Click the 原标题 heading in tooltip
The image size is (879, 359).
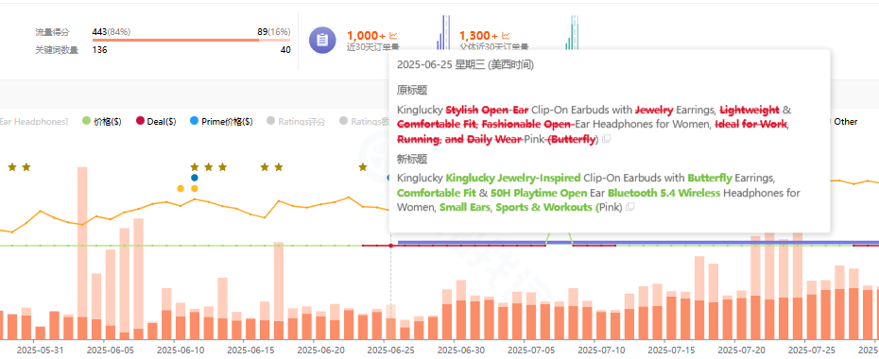tap(412, 91)
